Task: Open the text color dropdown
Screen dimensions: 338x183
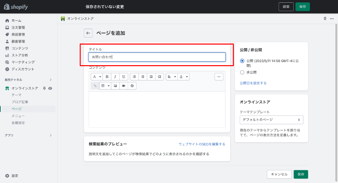Action: pos(184,77)
